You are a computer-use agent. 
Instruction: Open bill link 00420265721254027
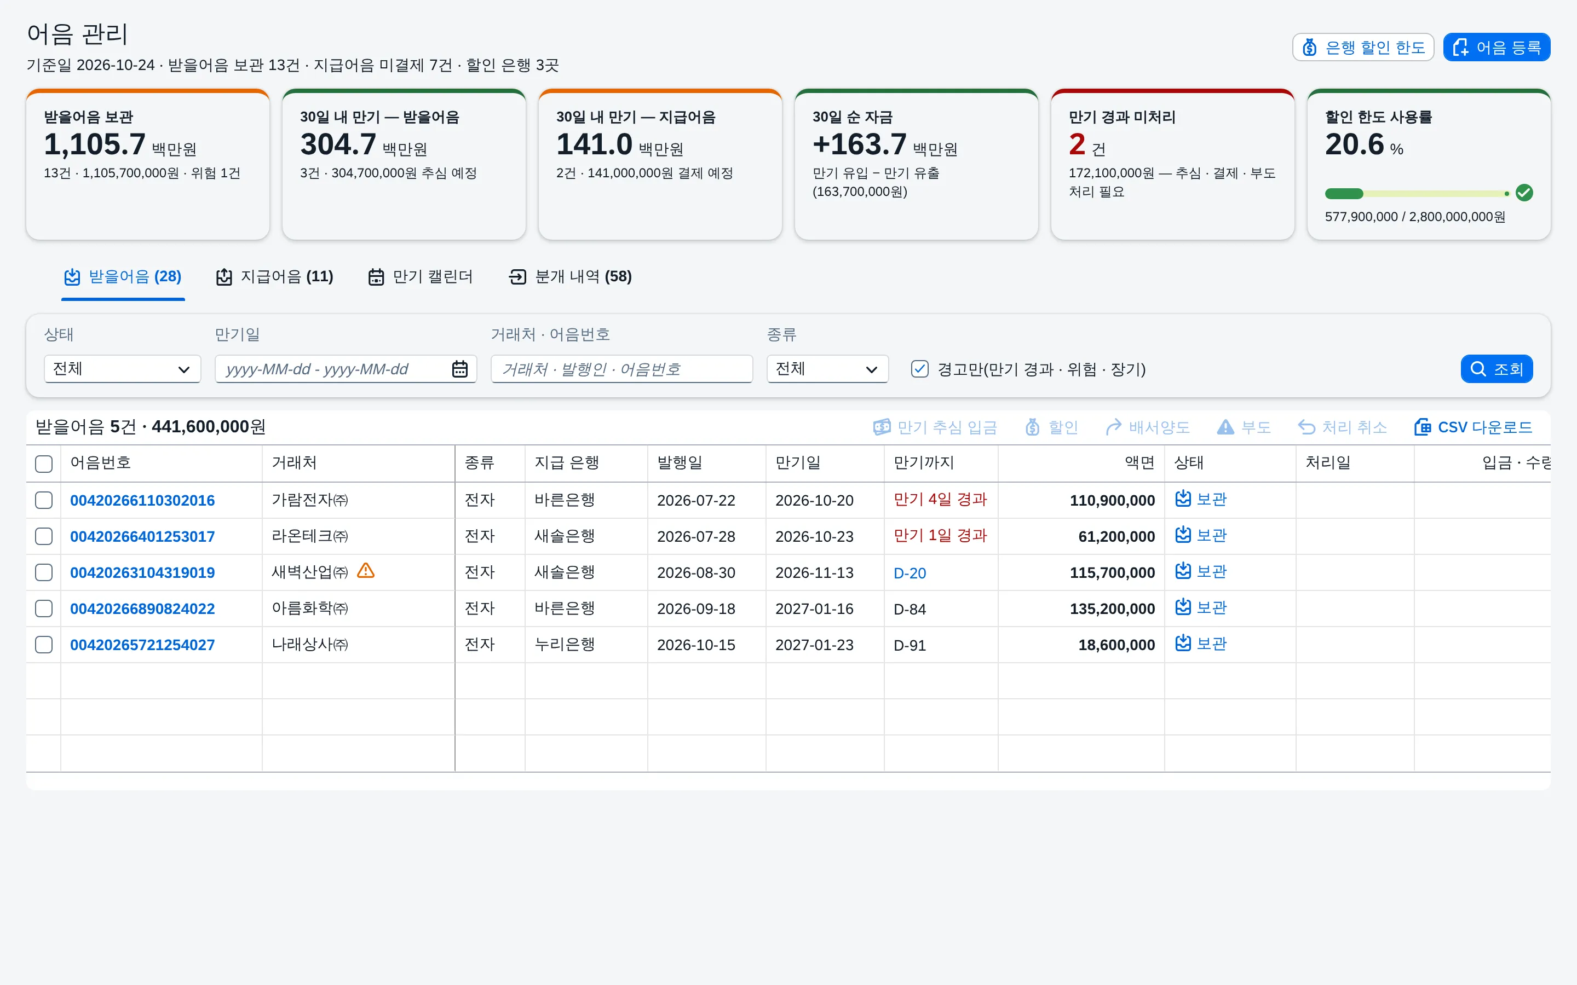point(142,645)
